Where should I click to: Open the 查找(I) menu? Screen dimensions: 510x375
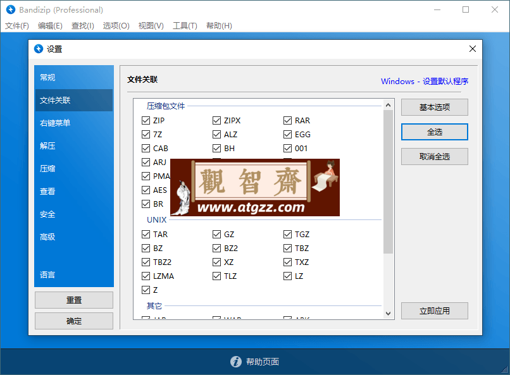(83, 26)
